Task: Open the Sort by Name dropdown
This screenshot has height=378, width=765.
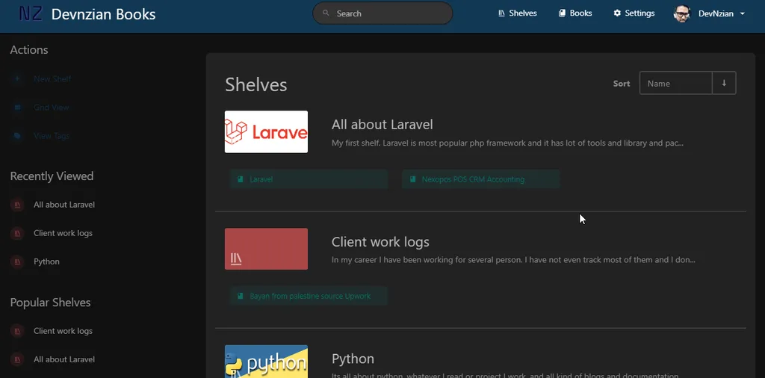Action: [x=675, y=83]
